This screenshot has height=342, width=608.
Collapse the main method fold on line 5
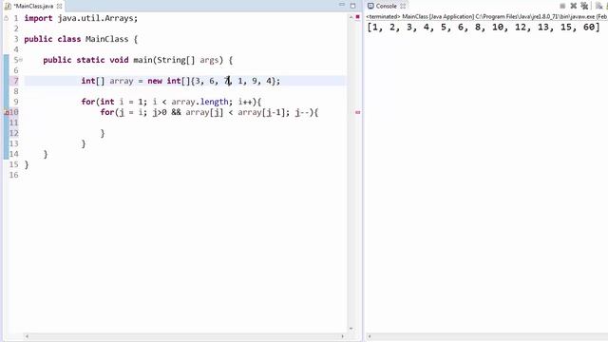coord(21,60)
